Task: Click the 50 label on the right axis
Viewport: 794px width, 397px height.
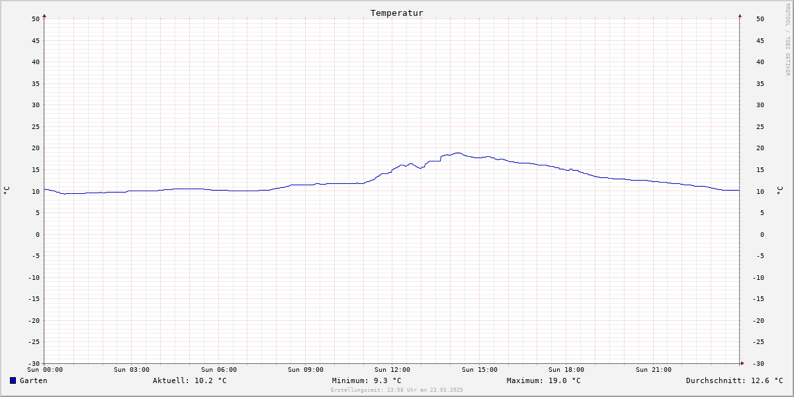Action: [x=760, y=19]
